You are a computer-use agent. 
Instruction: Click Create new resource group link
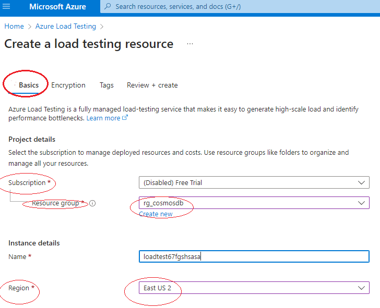tap(156, 214)
